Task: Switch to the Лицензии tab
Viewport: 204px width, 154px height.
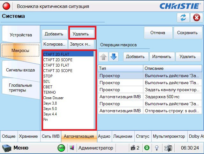Action: [123, 136]
